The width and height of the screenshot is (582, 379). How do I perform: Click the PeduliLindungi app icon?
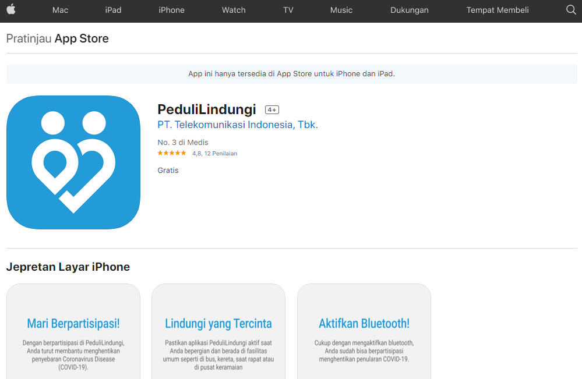(73, 162)
